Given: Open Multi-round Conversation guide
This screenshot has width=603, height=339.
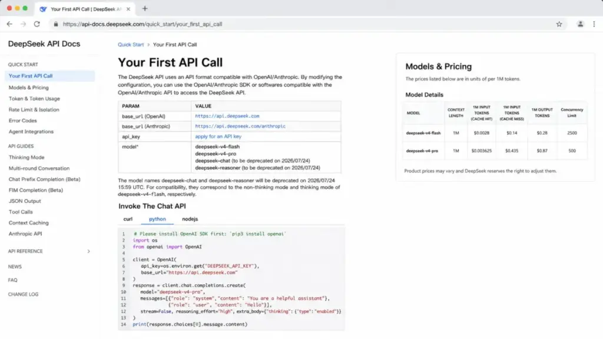Looking at the screenshot, I should [39, 168].
